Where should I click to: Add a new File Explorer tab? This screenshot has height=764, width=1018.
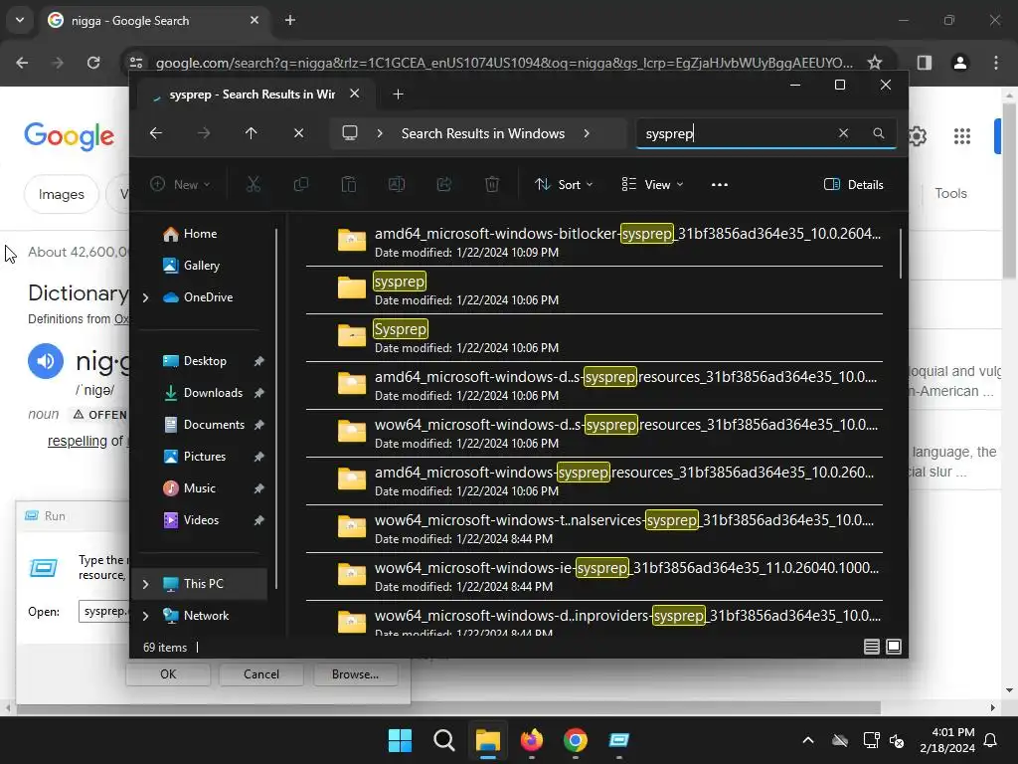(398, 95)
